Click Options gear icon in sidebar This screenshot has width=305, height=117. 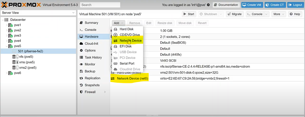point(81,51)
